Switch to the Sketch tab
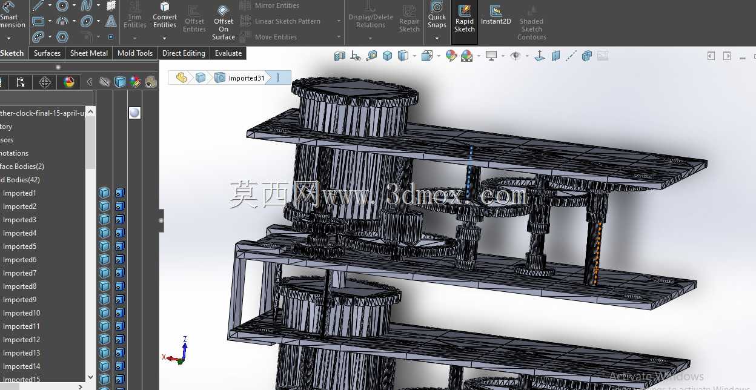The width and height of the screenshot is (756, 390). pyautogui.click(x=12, y=53)
